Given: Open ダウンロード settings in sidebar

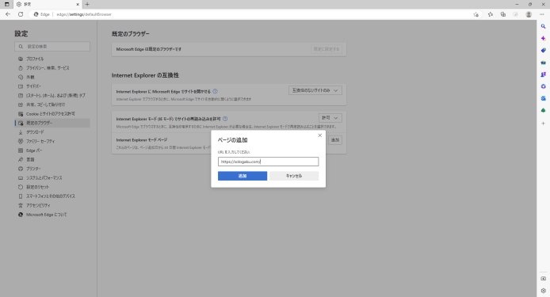Looking at the screenshot, I should point(52,132).
